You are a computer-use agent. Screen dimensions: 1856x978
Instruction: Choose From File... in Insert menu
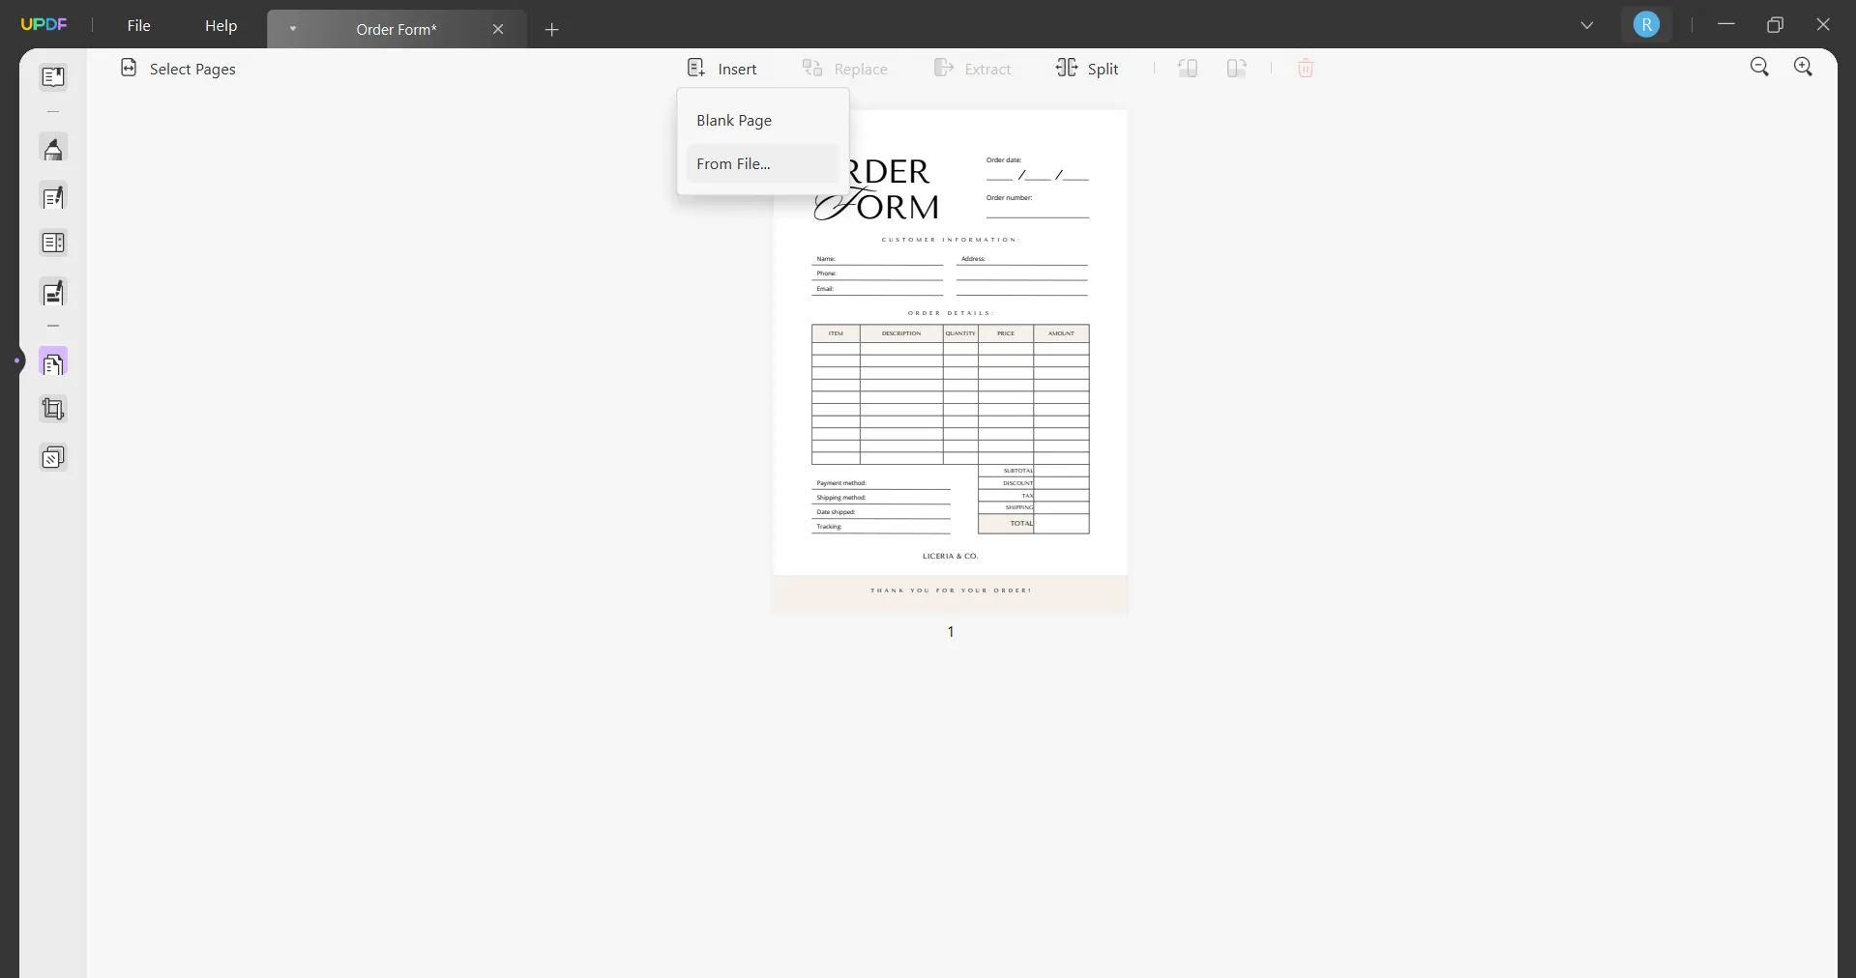tap(762, 164)
